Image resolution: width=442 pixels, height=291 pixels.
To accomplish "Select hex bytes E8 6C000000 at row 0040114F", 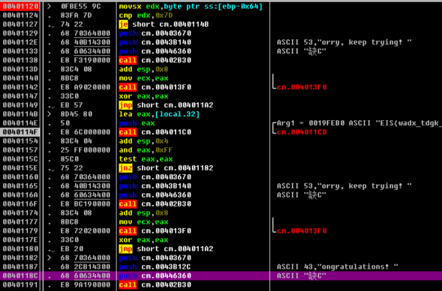I will click(85, 132).
